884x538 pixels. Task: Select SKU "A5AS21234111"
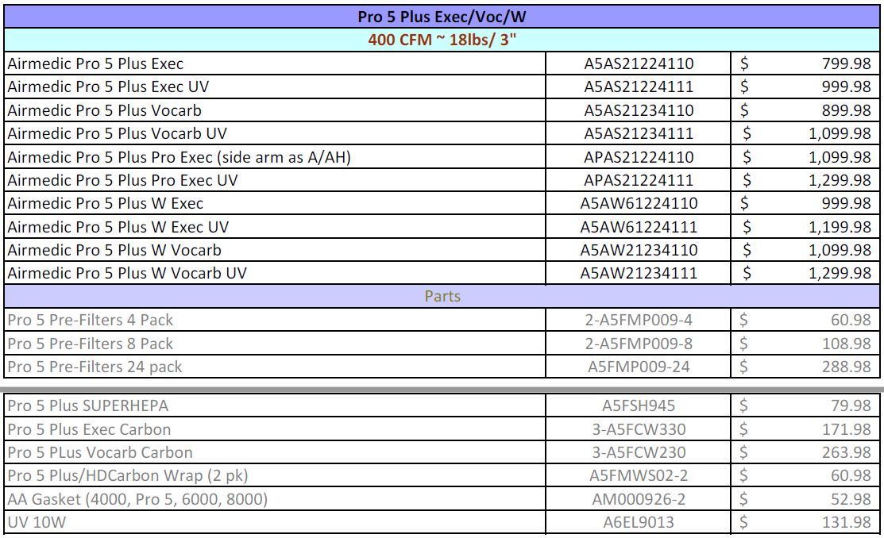[639, 133]
